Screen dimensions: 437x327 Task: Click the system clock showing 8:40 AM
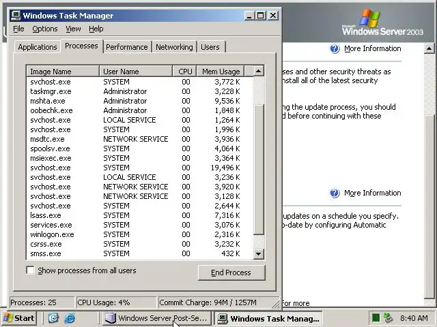(414, 318)
